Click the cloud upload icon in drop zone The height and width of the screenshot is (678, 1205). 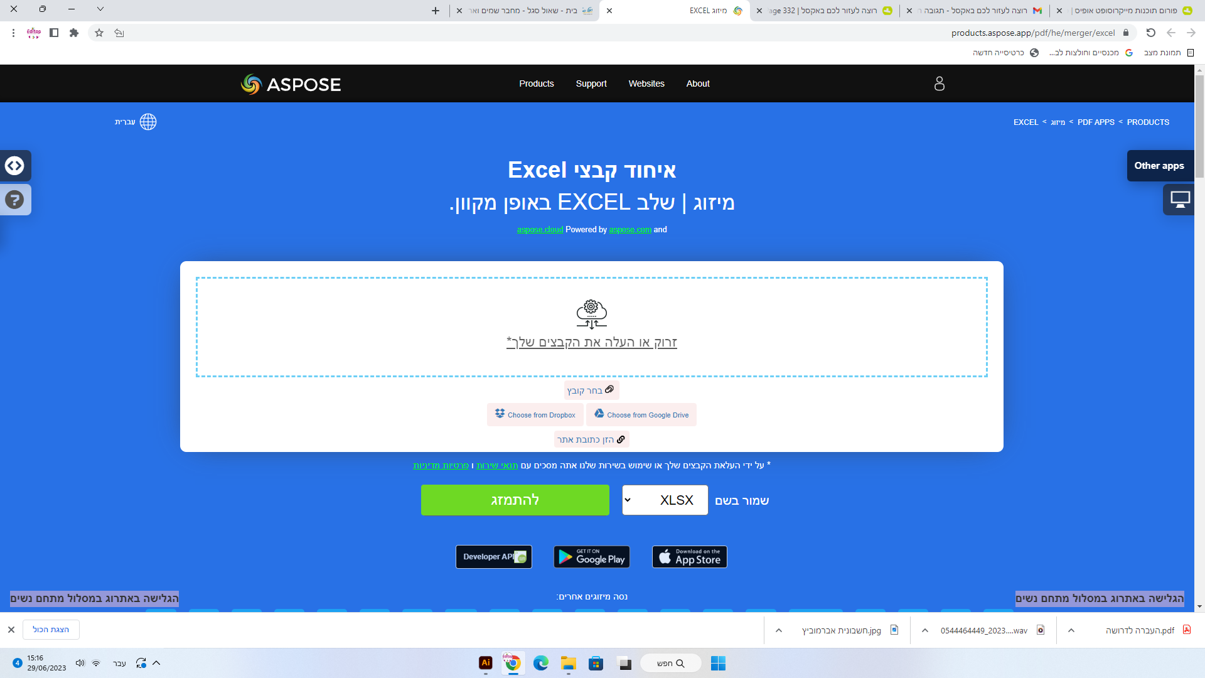click(591, 314)
